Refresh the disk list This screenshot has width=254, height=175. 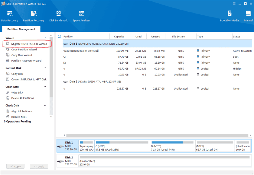pyautogui.click(x=59, y=36)
